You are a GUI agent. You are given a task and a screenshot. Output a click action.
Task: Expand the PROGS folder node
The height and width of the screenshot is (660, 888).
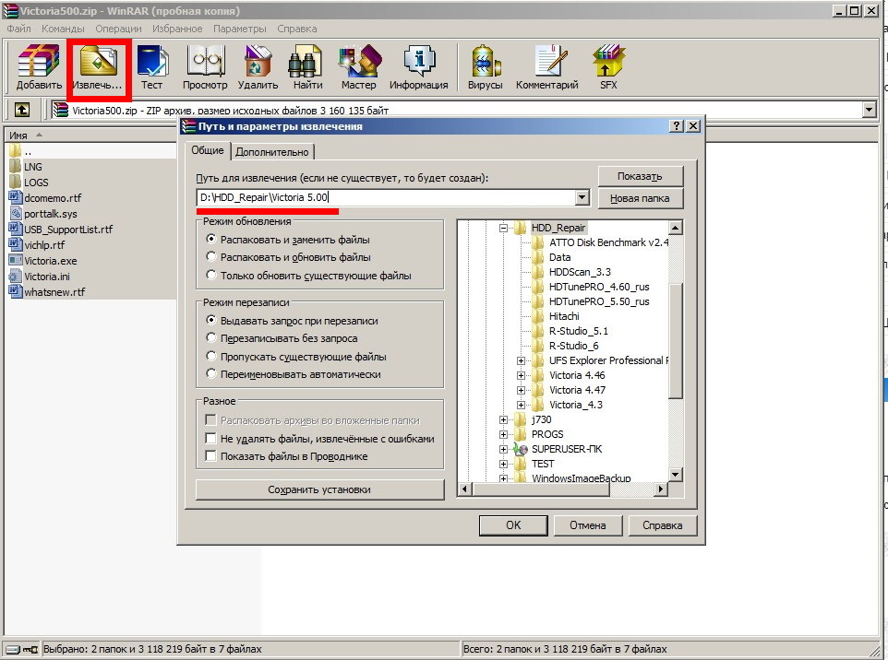(x=503, y=434)
